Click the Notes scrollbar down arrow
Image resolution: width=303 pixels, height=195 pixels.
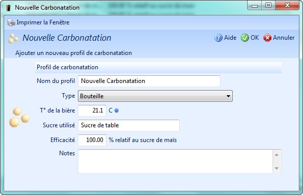coord(277,168)
